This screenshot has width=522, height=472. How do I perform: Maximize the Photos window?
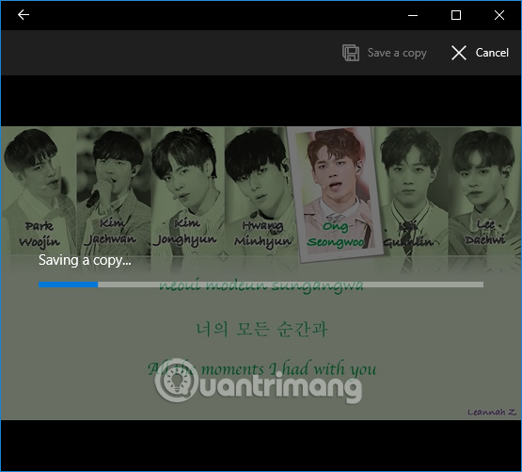pos(456,15)
